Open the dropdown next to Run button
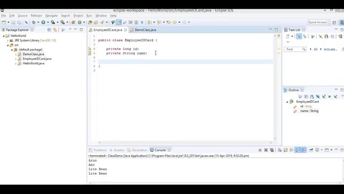 tap(48, 22)
